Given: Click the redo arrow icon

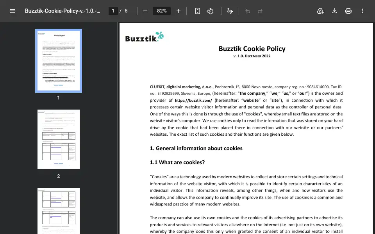Looking at the screenshot, I should coord(260,11).
